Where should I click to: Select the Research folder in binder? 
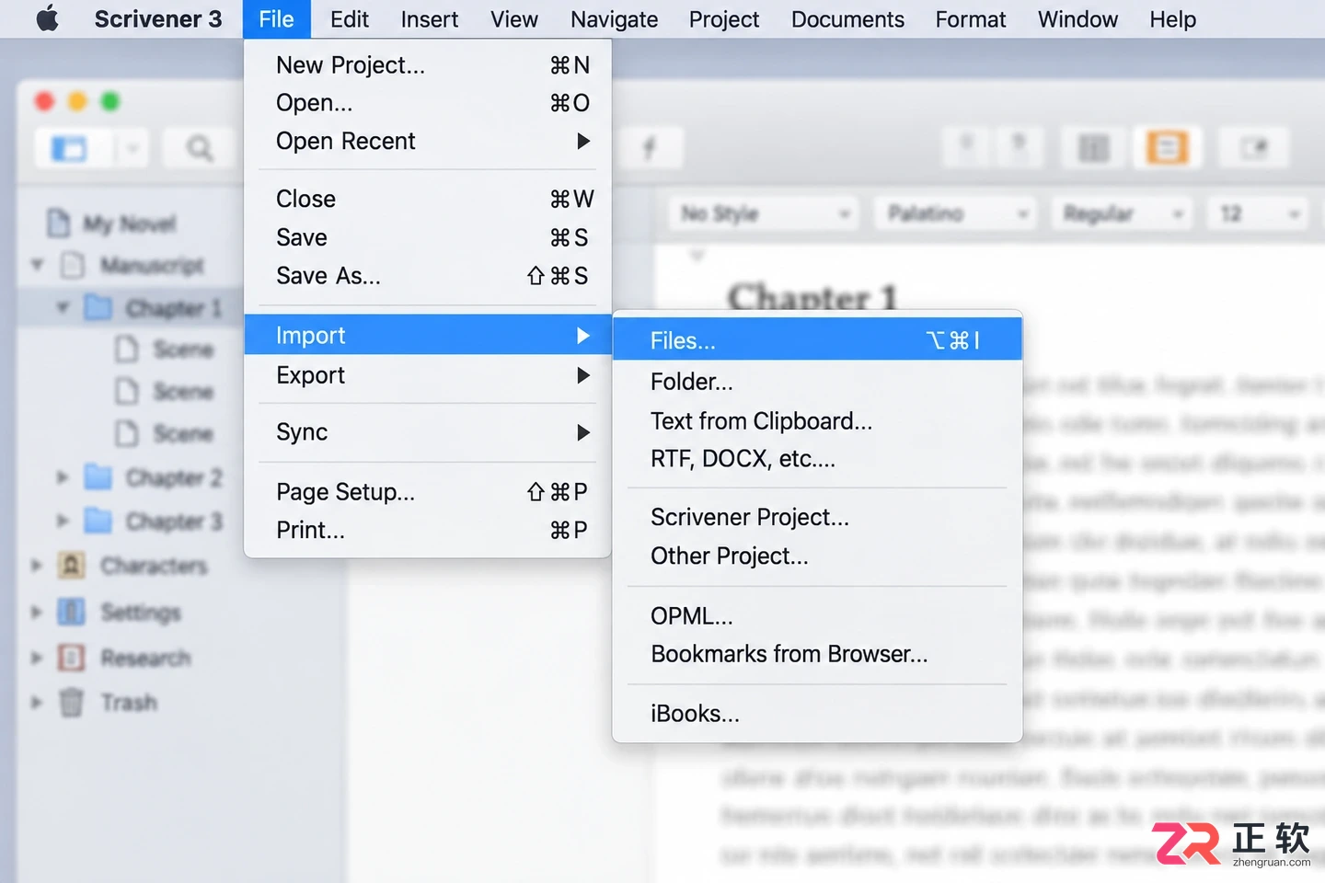tap(124, 658)
